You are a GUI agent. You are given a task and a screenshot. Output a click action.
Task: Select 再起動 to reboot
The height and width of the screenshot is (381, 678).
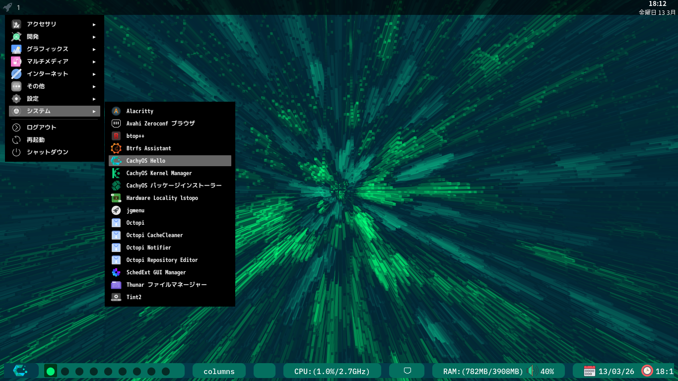(x=55, y=140)
